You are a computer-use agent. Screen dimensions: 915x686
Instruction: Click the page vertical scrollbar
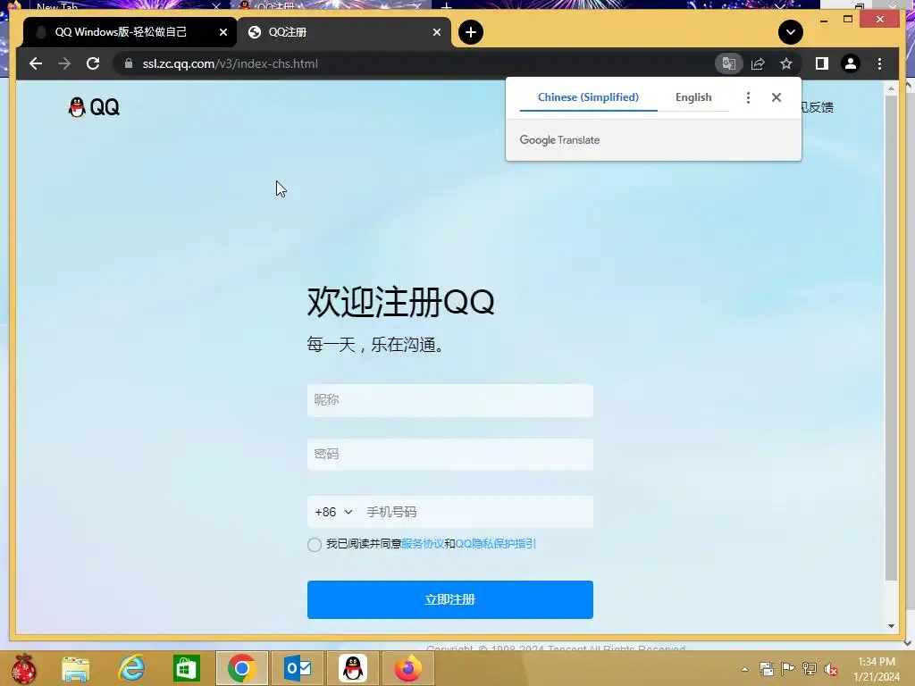[x=891, y=339]
